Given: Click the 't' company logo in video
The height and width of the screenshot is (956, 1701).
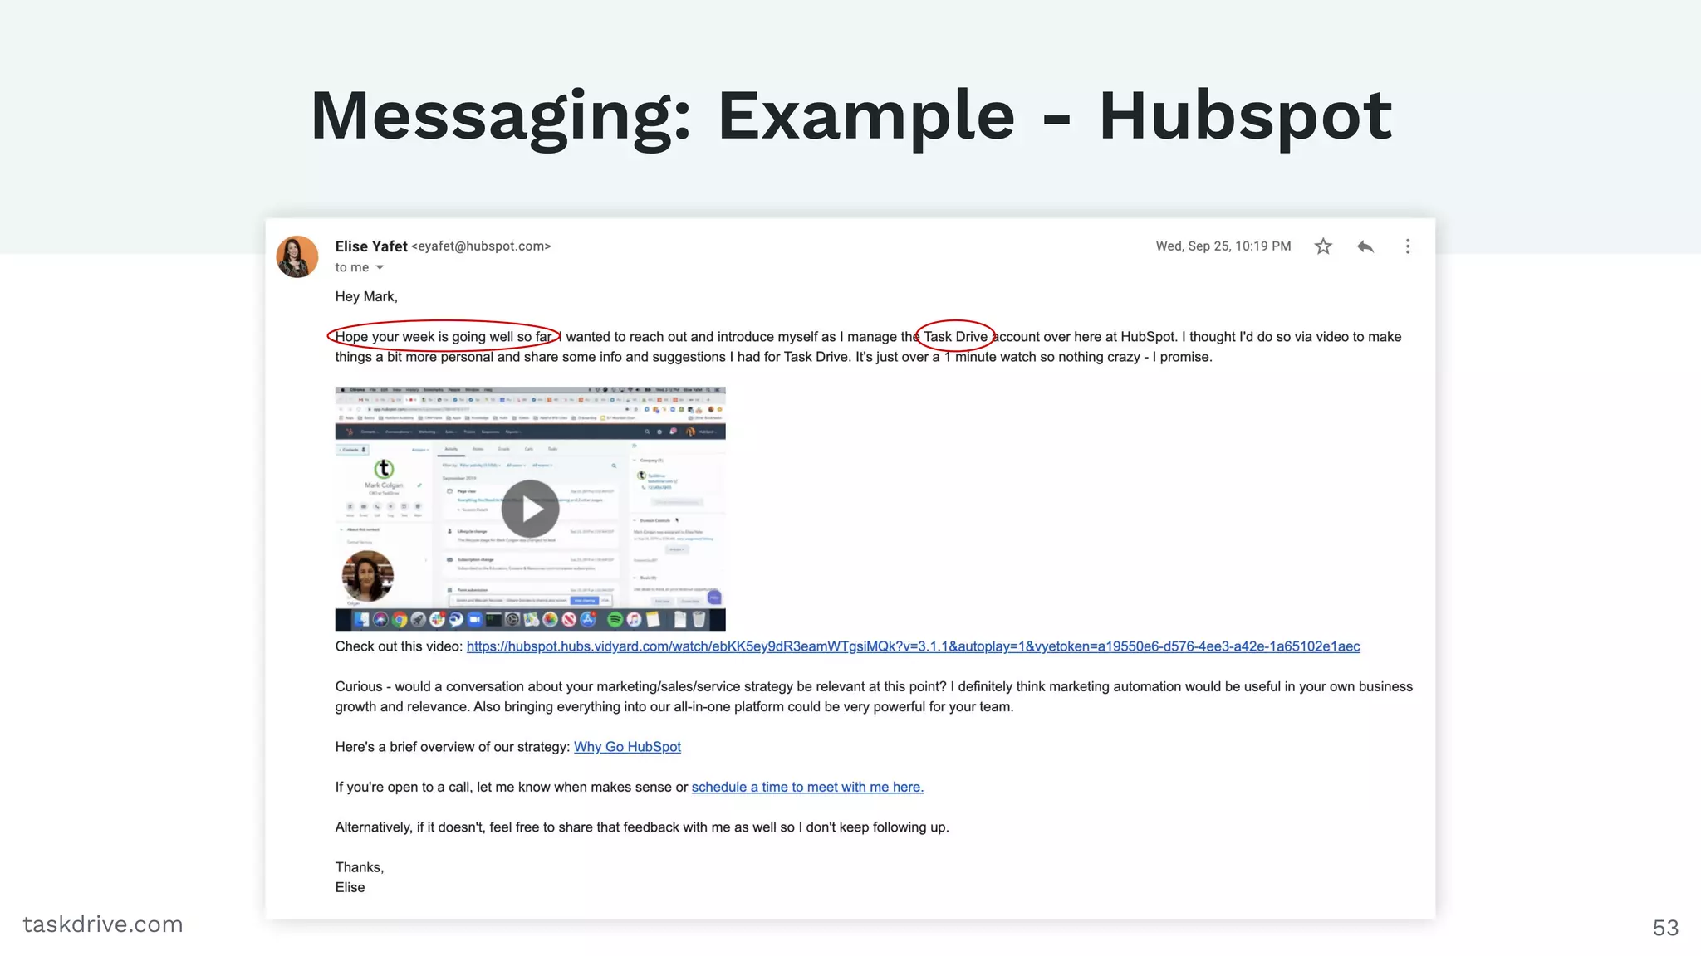Looking at the screenshot, I should coord(384,470).
